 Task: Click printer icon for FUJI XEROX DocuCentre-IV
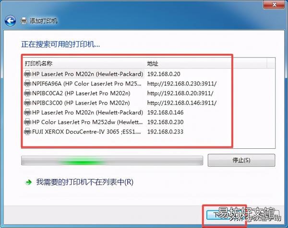pyautogui.click(x=27, y=132)
